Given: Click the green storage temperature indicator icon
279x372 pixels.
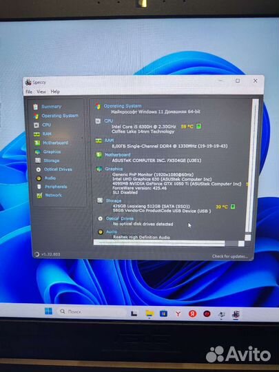Looking at the screenshot, I should click(x=233, y=207).
